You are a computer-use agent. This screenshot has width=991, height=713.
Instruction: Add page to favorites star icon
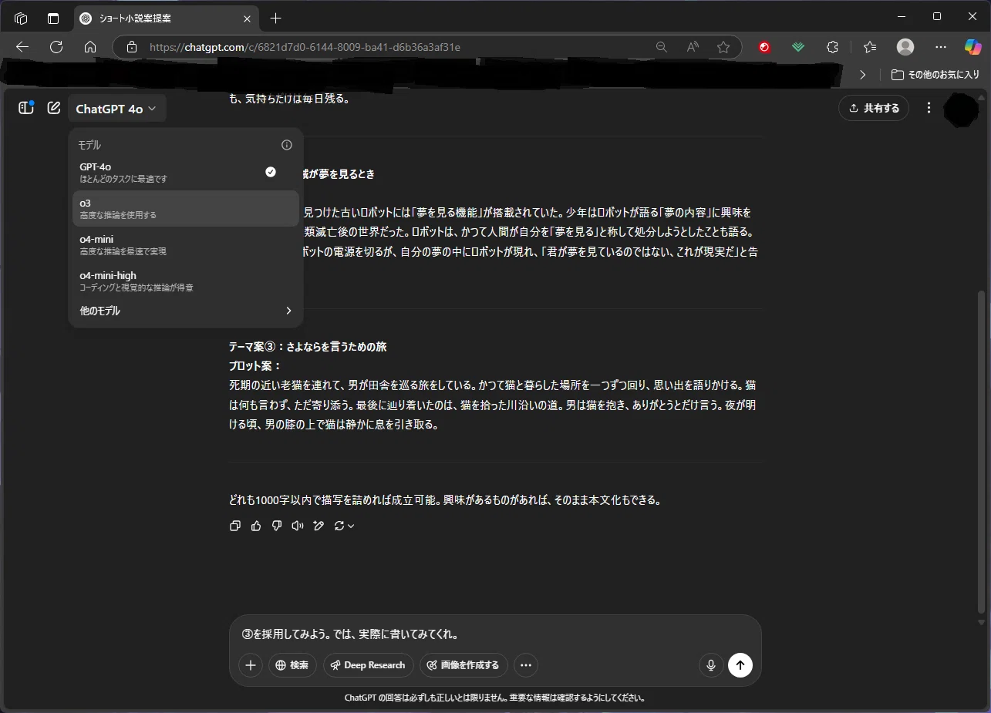click(x=723, y=47)
